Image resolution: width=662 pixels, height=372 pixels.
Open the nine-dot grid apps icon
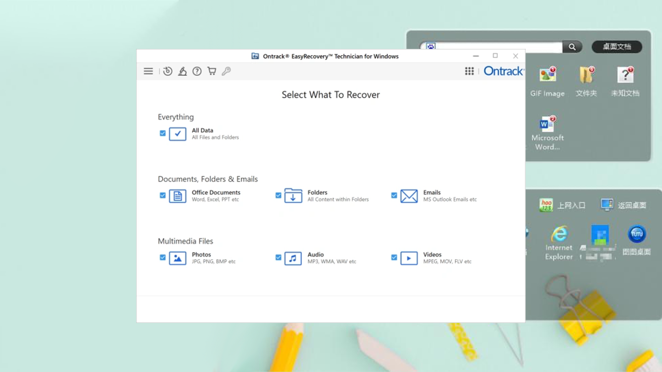469,71
